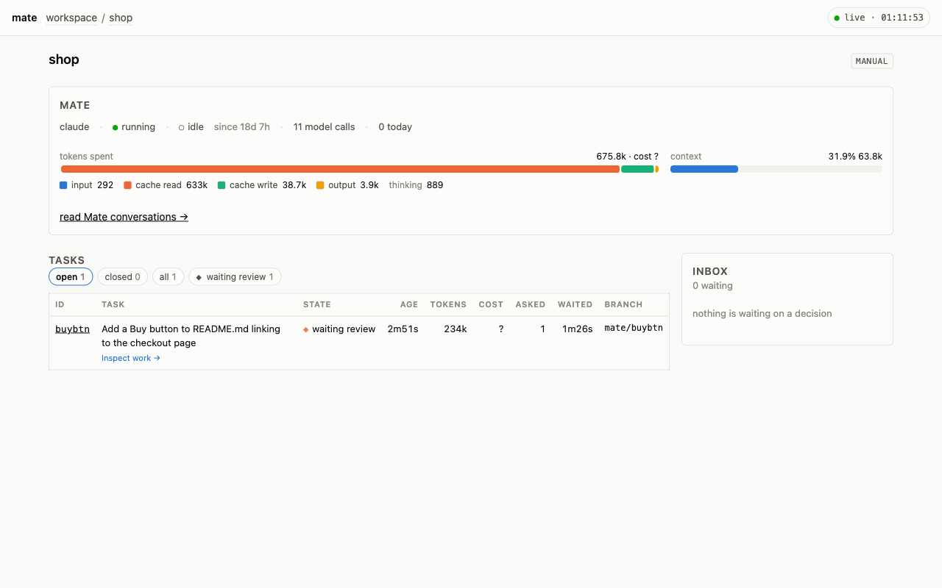
Task: Open read Mate conversations link
Action: (124, 217)
